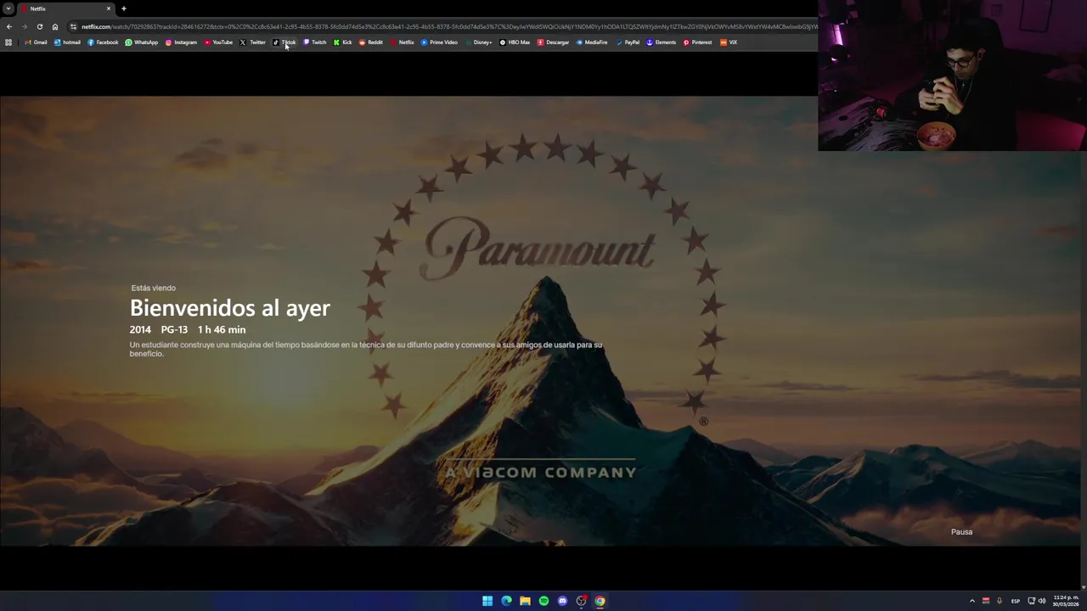1087x611 pixels.
Task: Open the clock and date panel
Action: tap(1066, 601)
